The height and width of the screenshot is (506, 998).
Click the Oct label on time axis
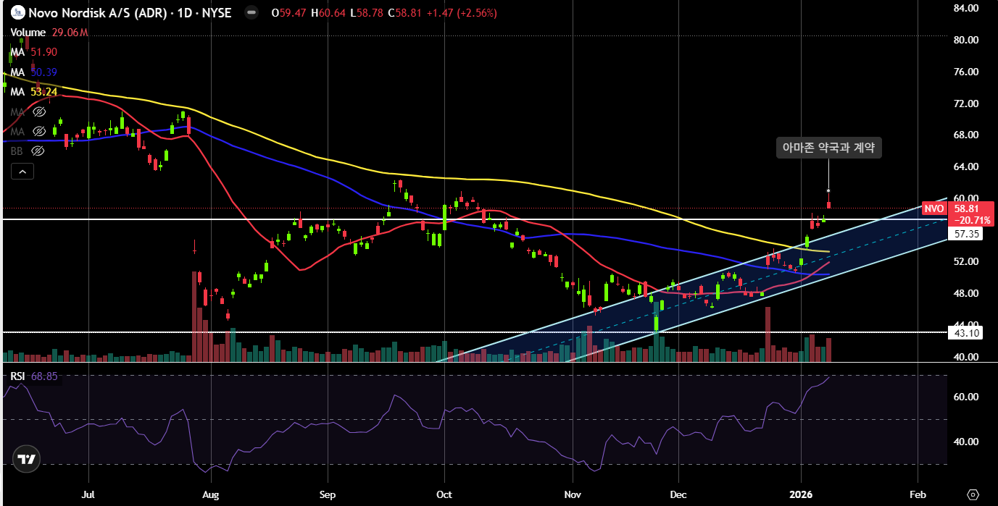coord(444,495)
